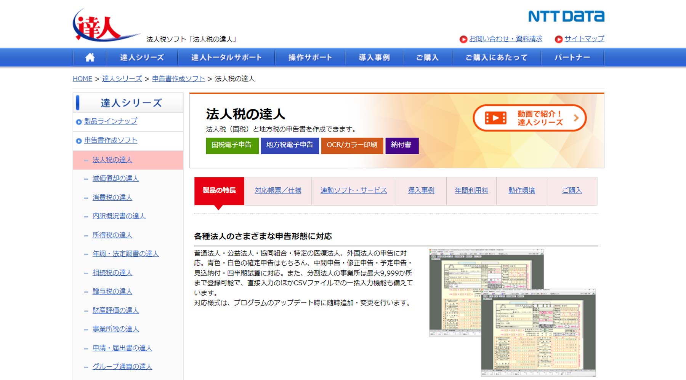Open 財産評価の達人 sidebar link
The image size is (686, 380).
pyautogui.click(x=115, y=310)
